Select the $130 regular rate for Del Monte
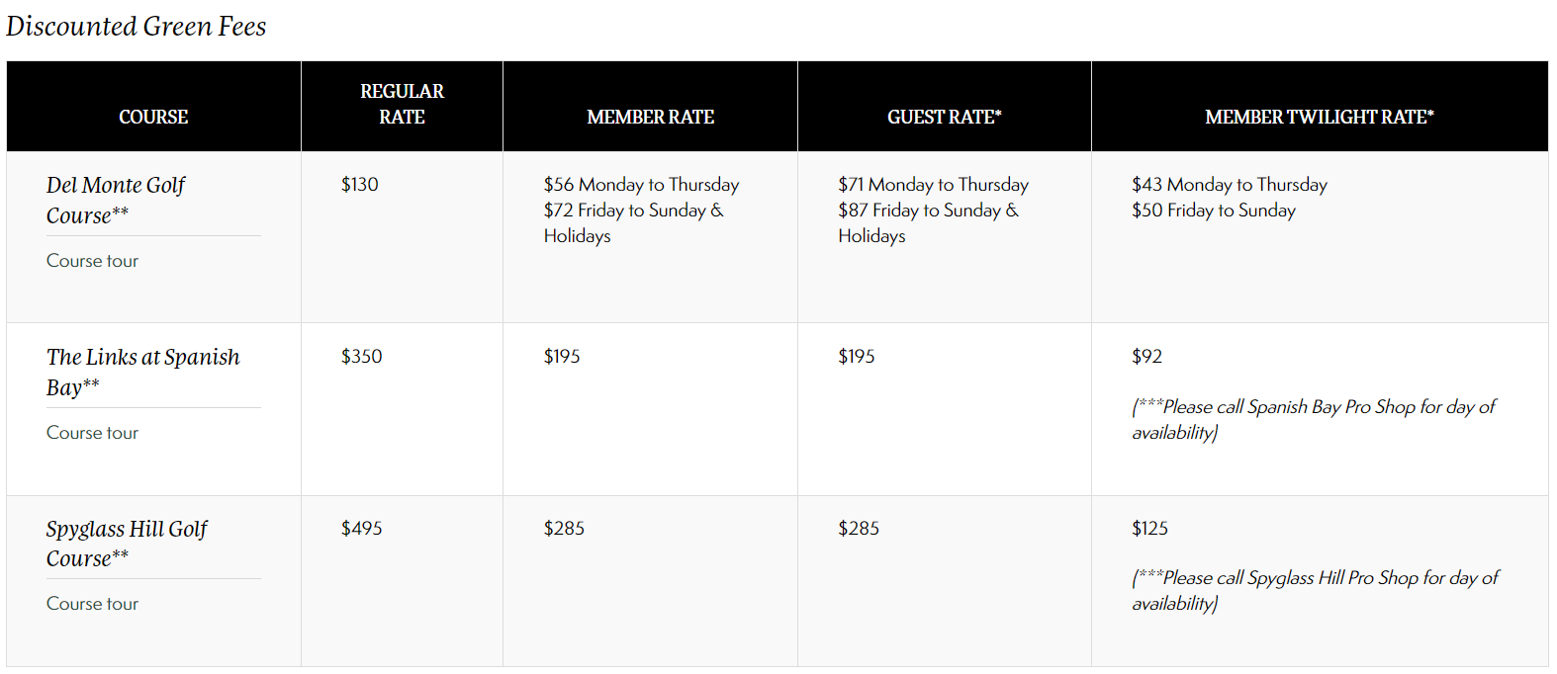Viewport: 1557px width, 674px height. click(360, 185)
